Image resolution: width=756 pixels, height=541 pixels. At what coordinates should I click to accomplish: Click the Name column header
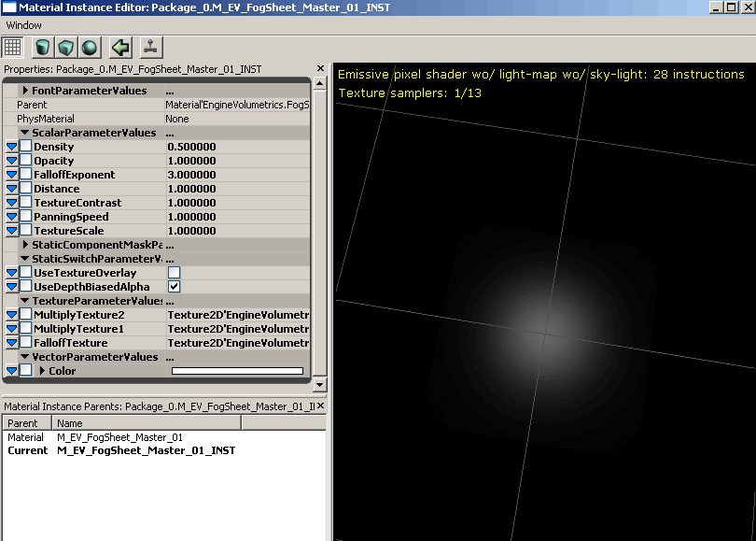(x=147, y=422)
